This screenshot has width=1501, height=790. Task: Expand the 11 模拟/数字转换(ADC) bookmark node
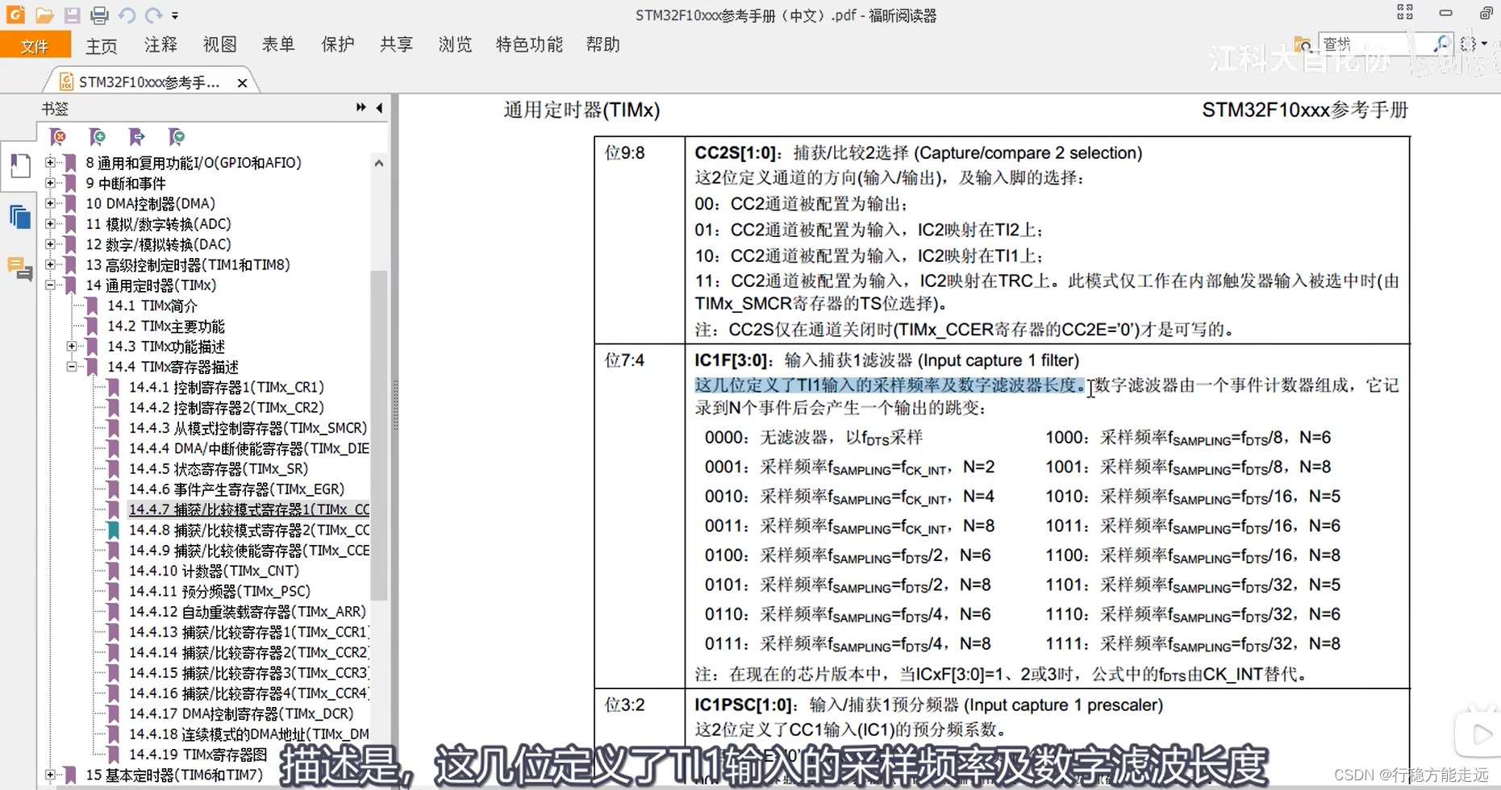(x=51, y=224)
